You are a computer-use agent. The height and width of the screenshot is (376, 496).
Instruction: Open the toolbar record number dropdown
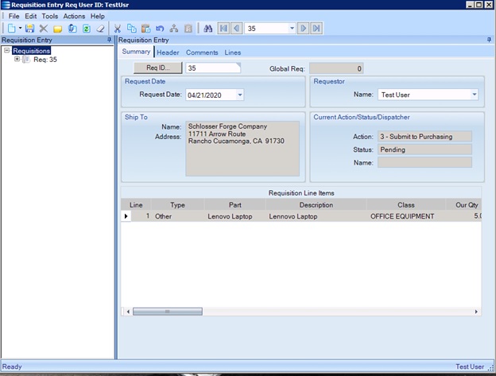coord(292,28)
